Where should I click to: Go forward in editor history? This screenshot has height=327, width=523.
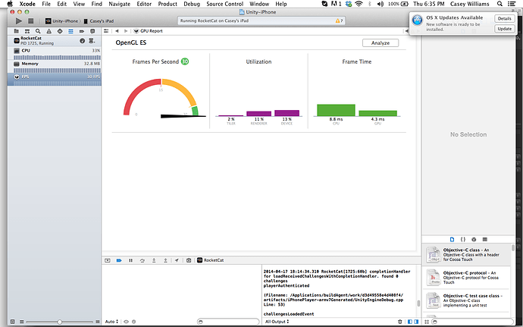click(x=126, y=31)
